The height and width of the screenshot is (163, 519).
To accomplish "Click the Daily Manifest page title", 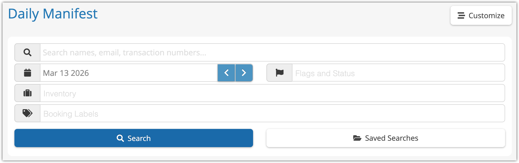I will 53,14.
